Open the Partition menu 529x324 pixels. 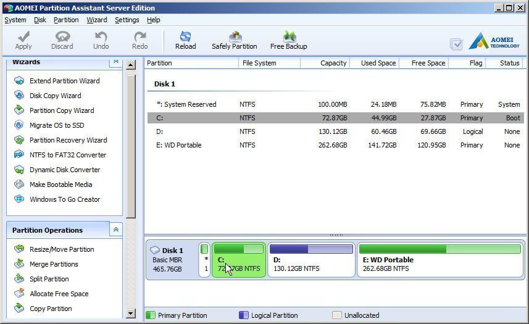(x=66, y=20)
